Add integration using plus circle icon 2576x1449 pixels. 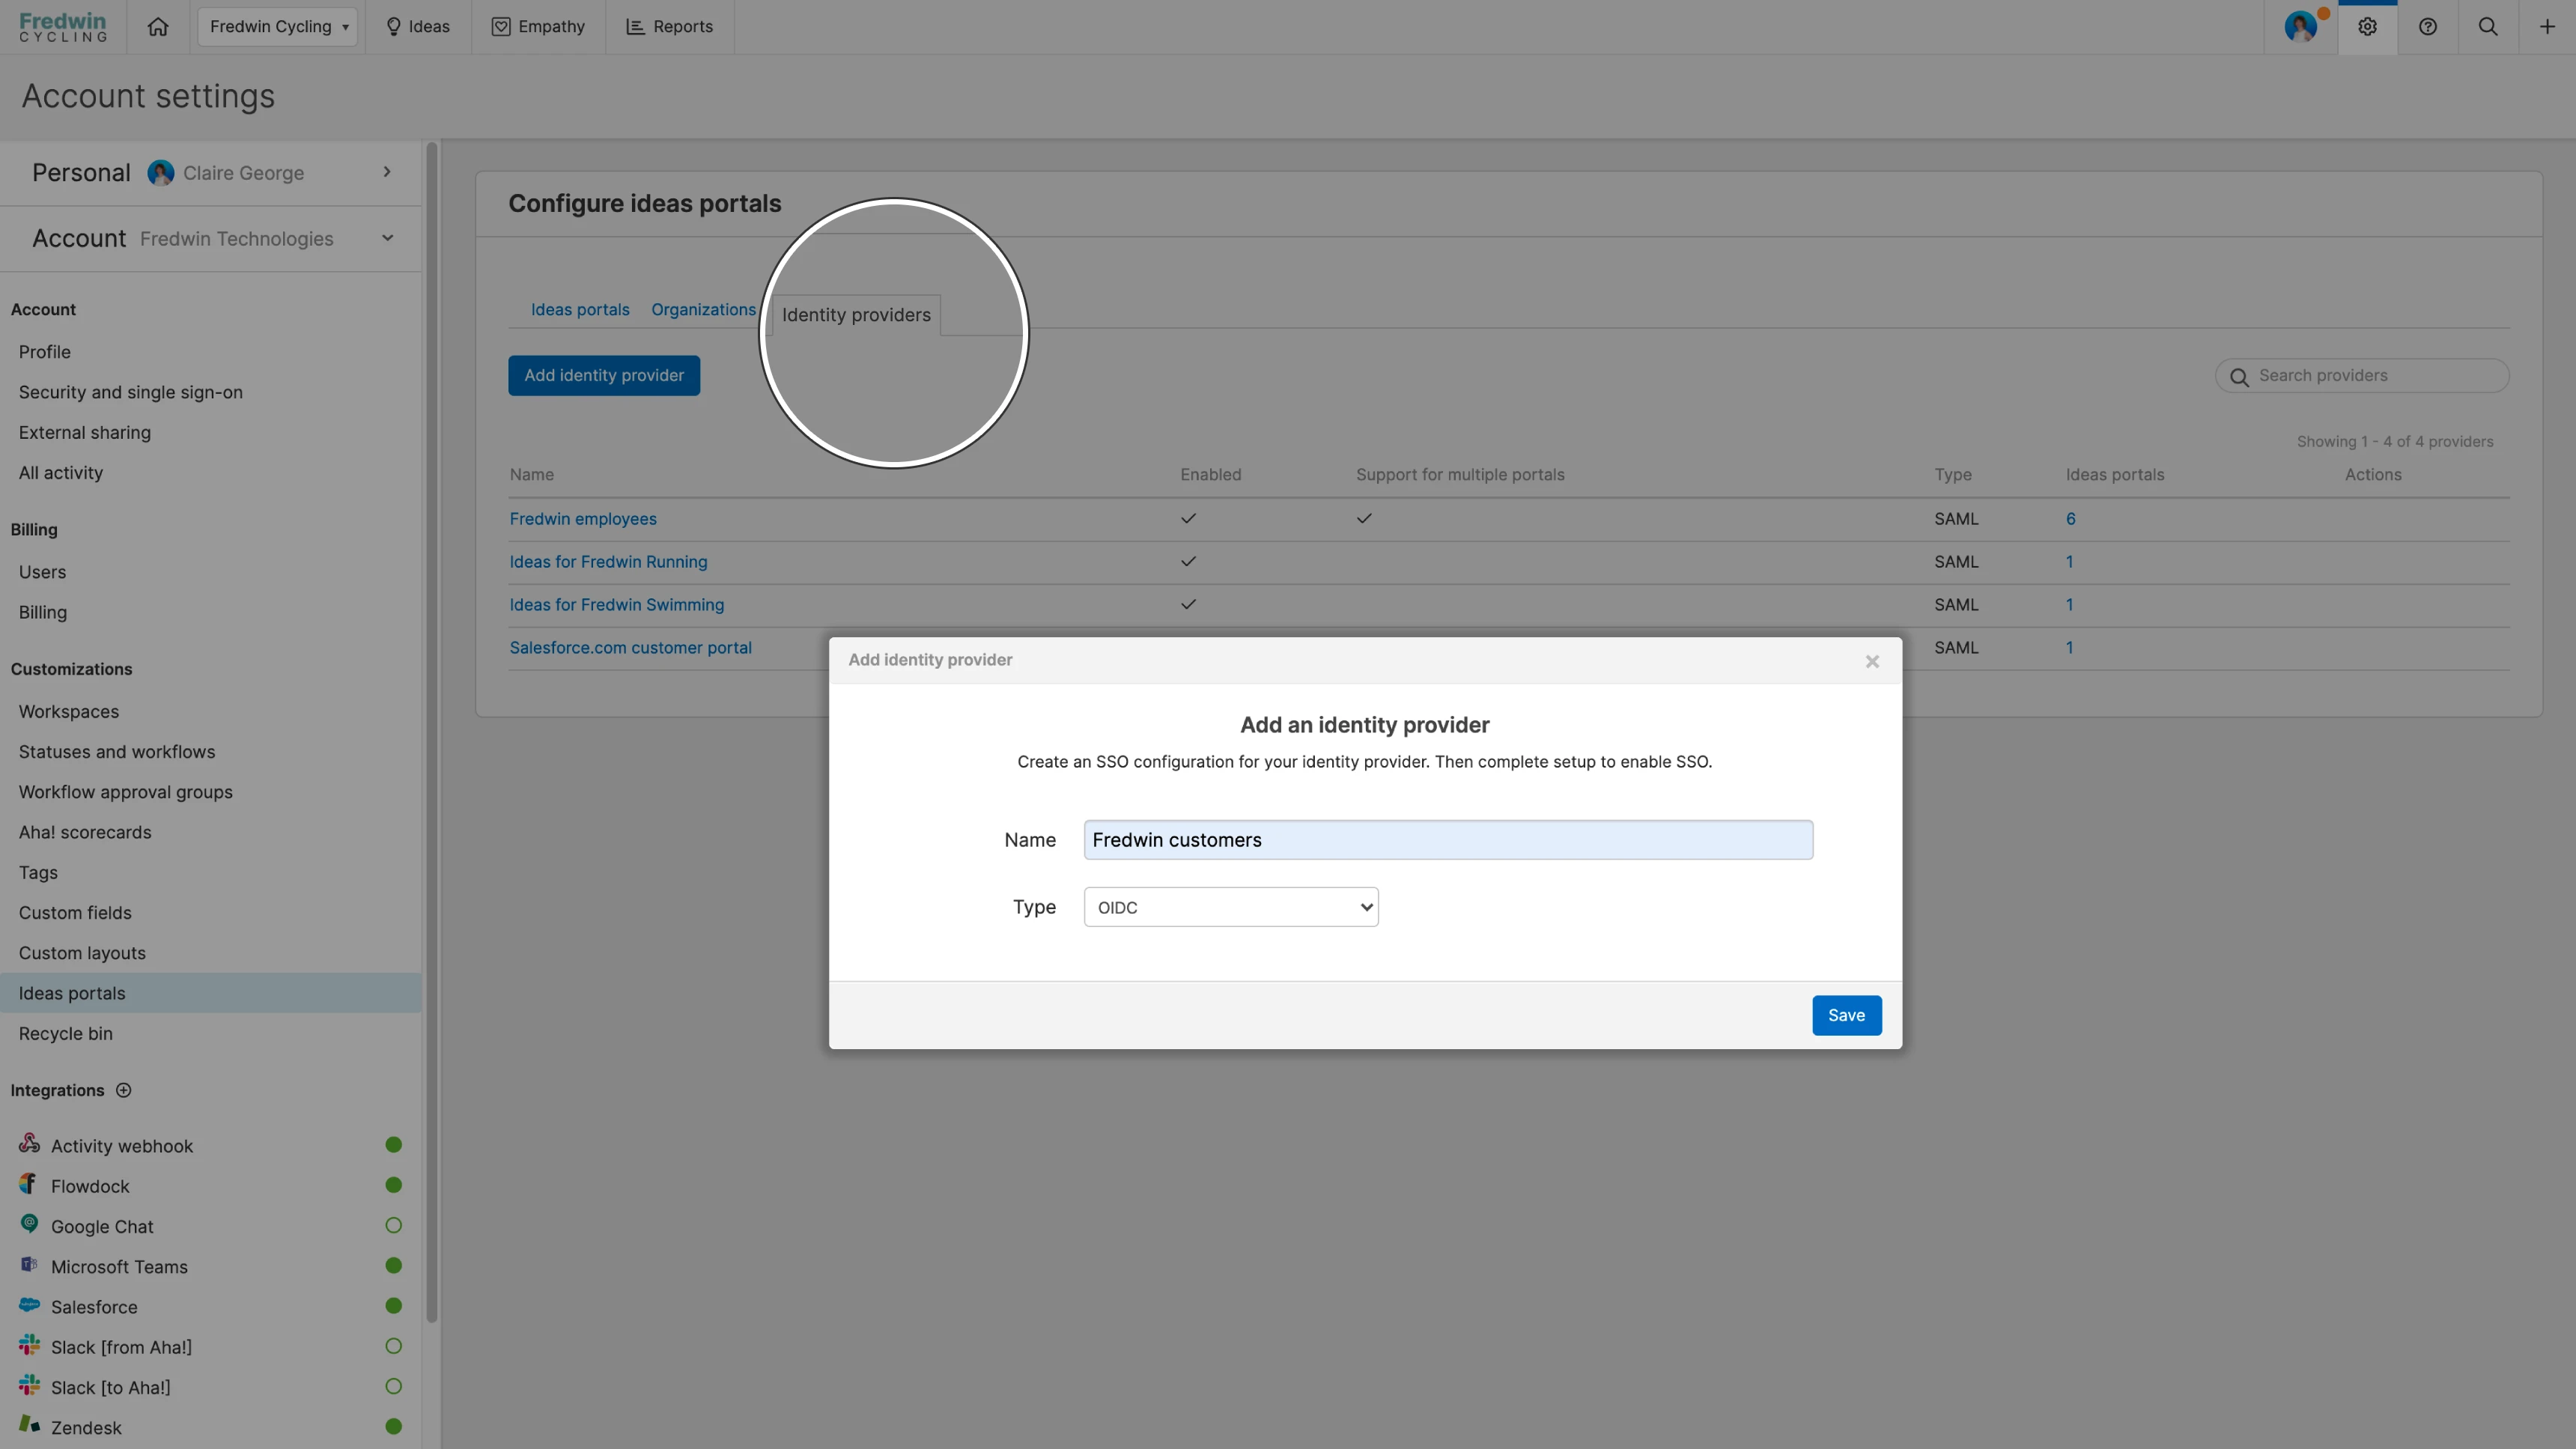[124, 1090]
